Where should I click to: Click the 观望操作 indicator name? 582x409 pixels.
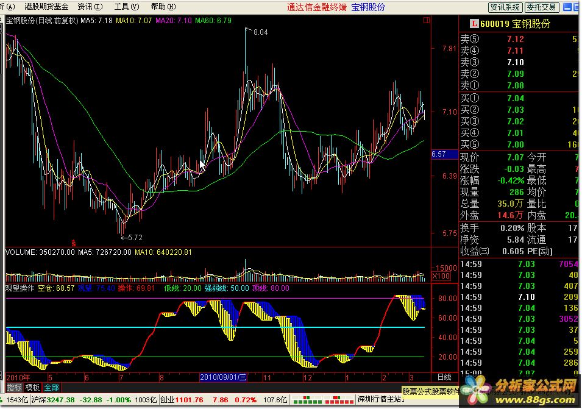[x=20, y=288]
